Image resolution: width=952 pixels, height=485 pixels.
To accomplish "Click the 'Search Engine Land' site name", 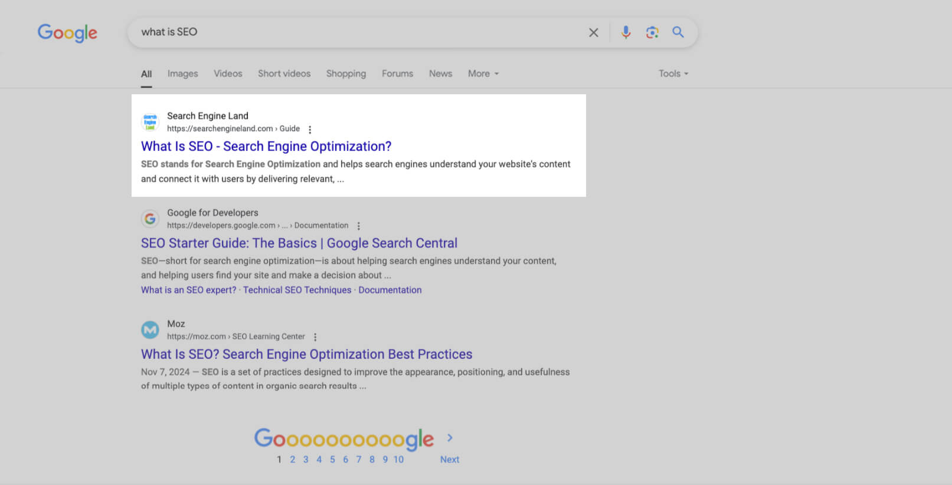I will [x=208, y=116].
